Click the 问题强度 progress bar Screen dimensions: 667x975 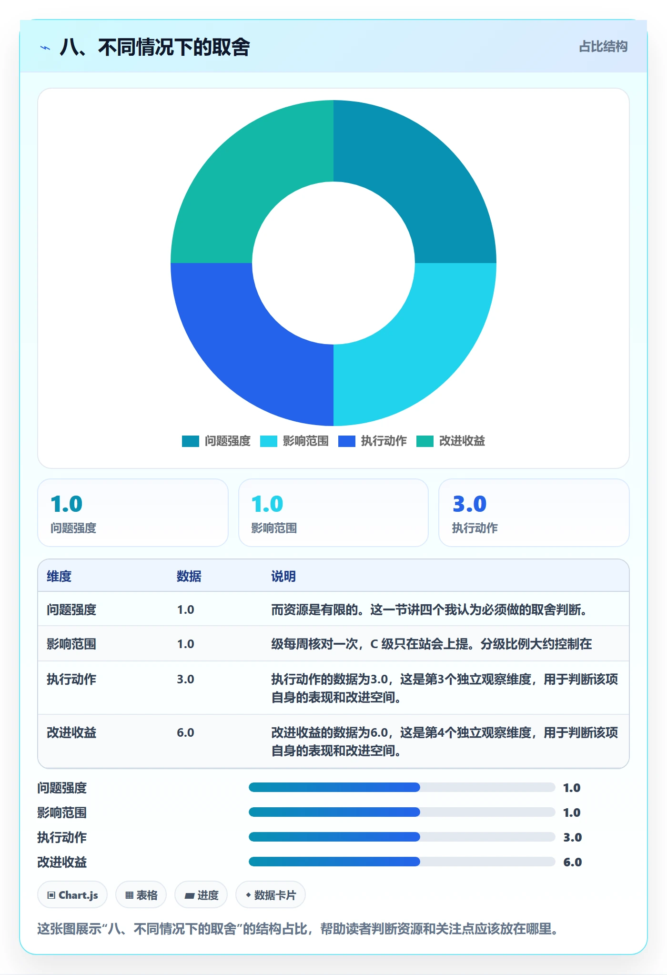402,787
